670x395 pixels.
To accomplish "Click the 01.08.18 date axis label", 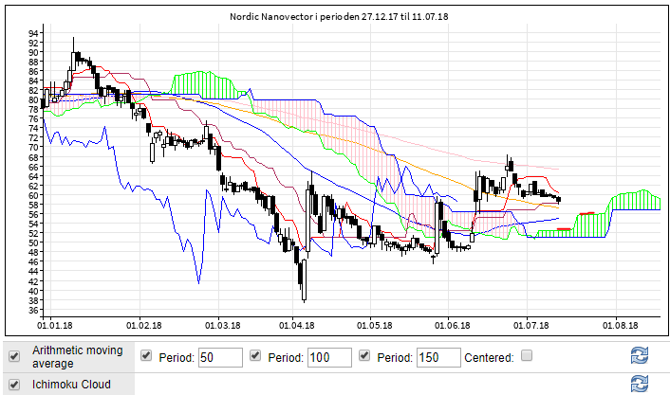I will [x=621, y=326].
